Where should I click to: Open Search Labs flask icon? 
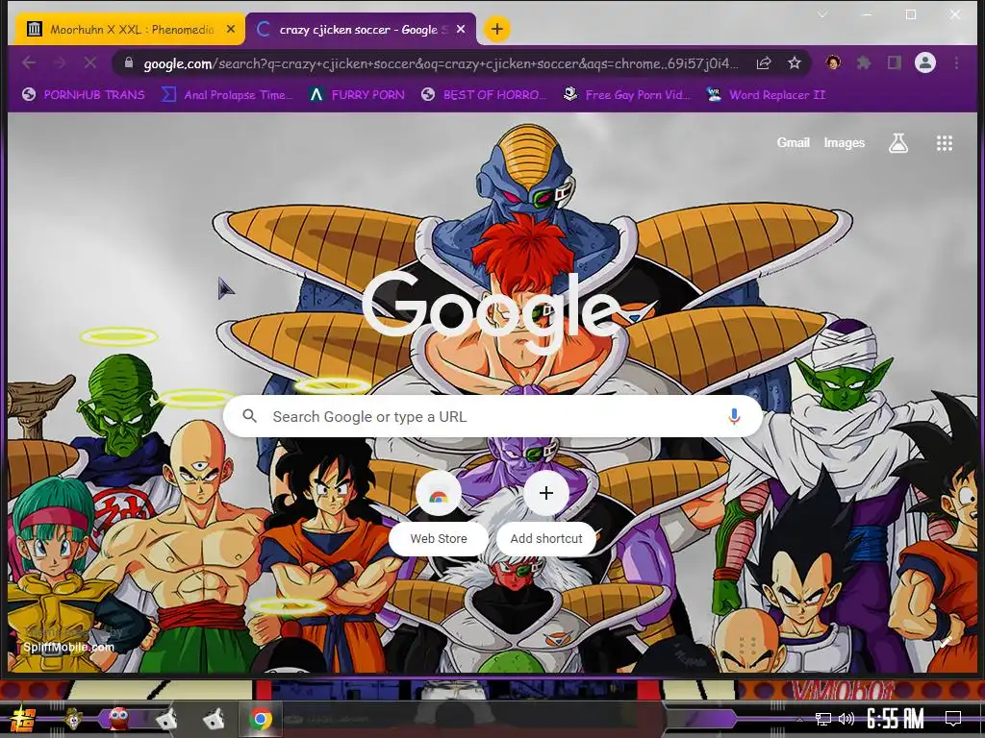click(898, 143)
